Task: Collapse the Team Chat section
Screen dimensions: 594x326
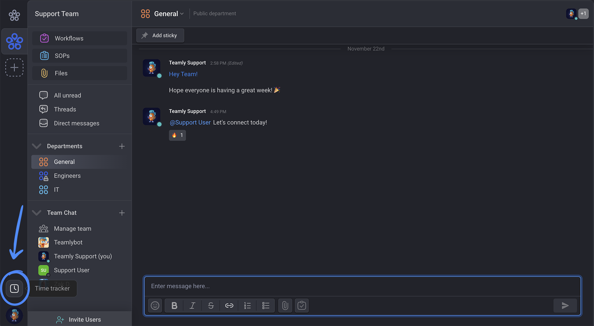Action: (x=37, y=213)
